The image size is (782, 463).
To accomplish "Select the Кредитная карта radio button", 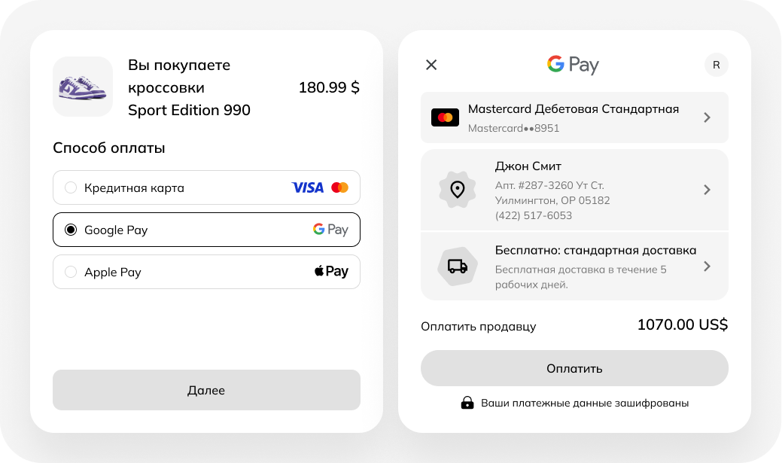I will point(71,187).
